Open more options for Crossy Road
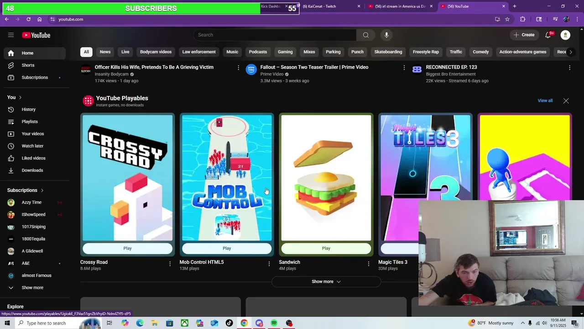The width and height of the screenshot is (584, 329). pos(170,264)
